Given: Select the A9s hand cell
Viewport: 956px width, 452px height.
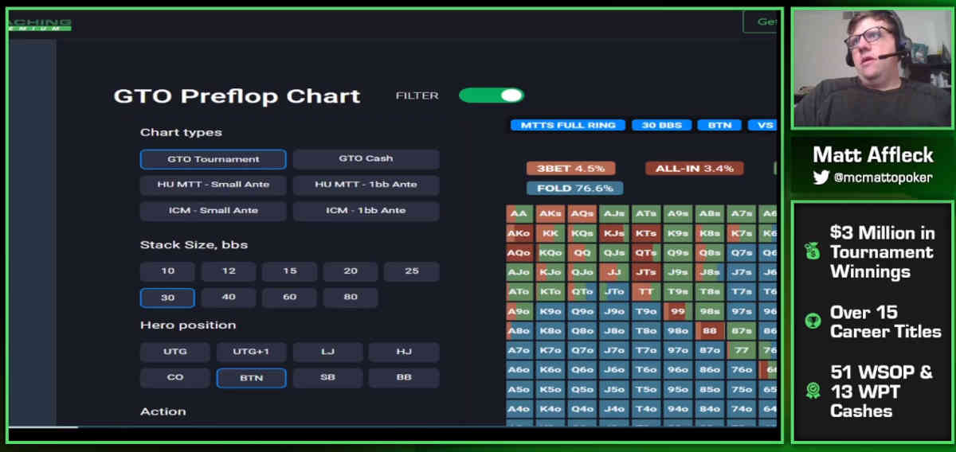Looking at the screenshot, I should [677, 214].
